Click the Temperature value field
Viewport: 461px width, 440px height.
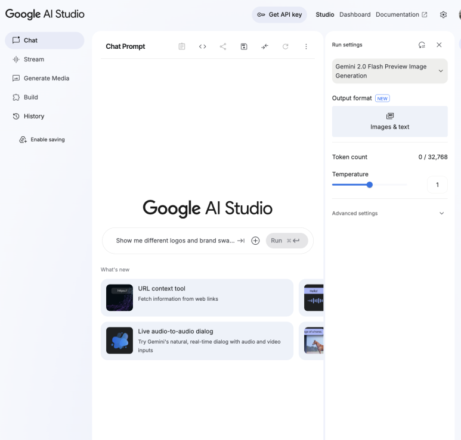click(437, 185)
